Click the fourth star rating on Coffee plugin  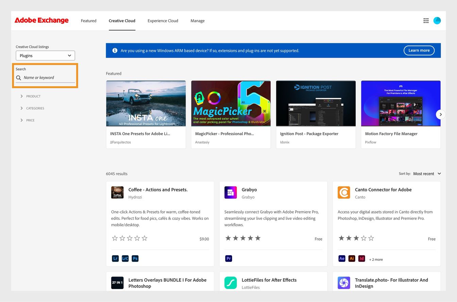pyautogui.click(x=137, y=238)
